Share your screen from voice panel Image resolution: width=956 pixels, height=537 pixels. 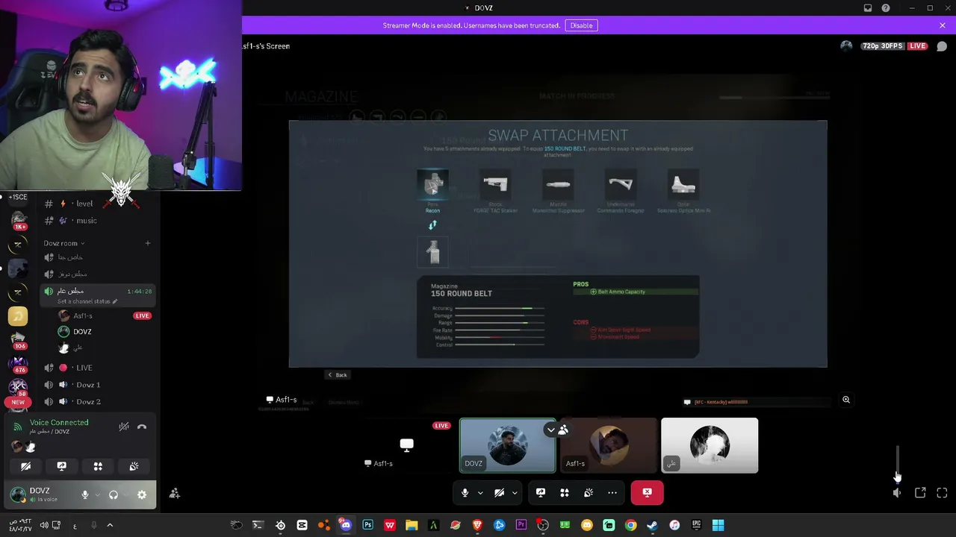pos(62,466)
